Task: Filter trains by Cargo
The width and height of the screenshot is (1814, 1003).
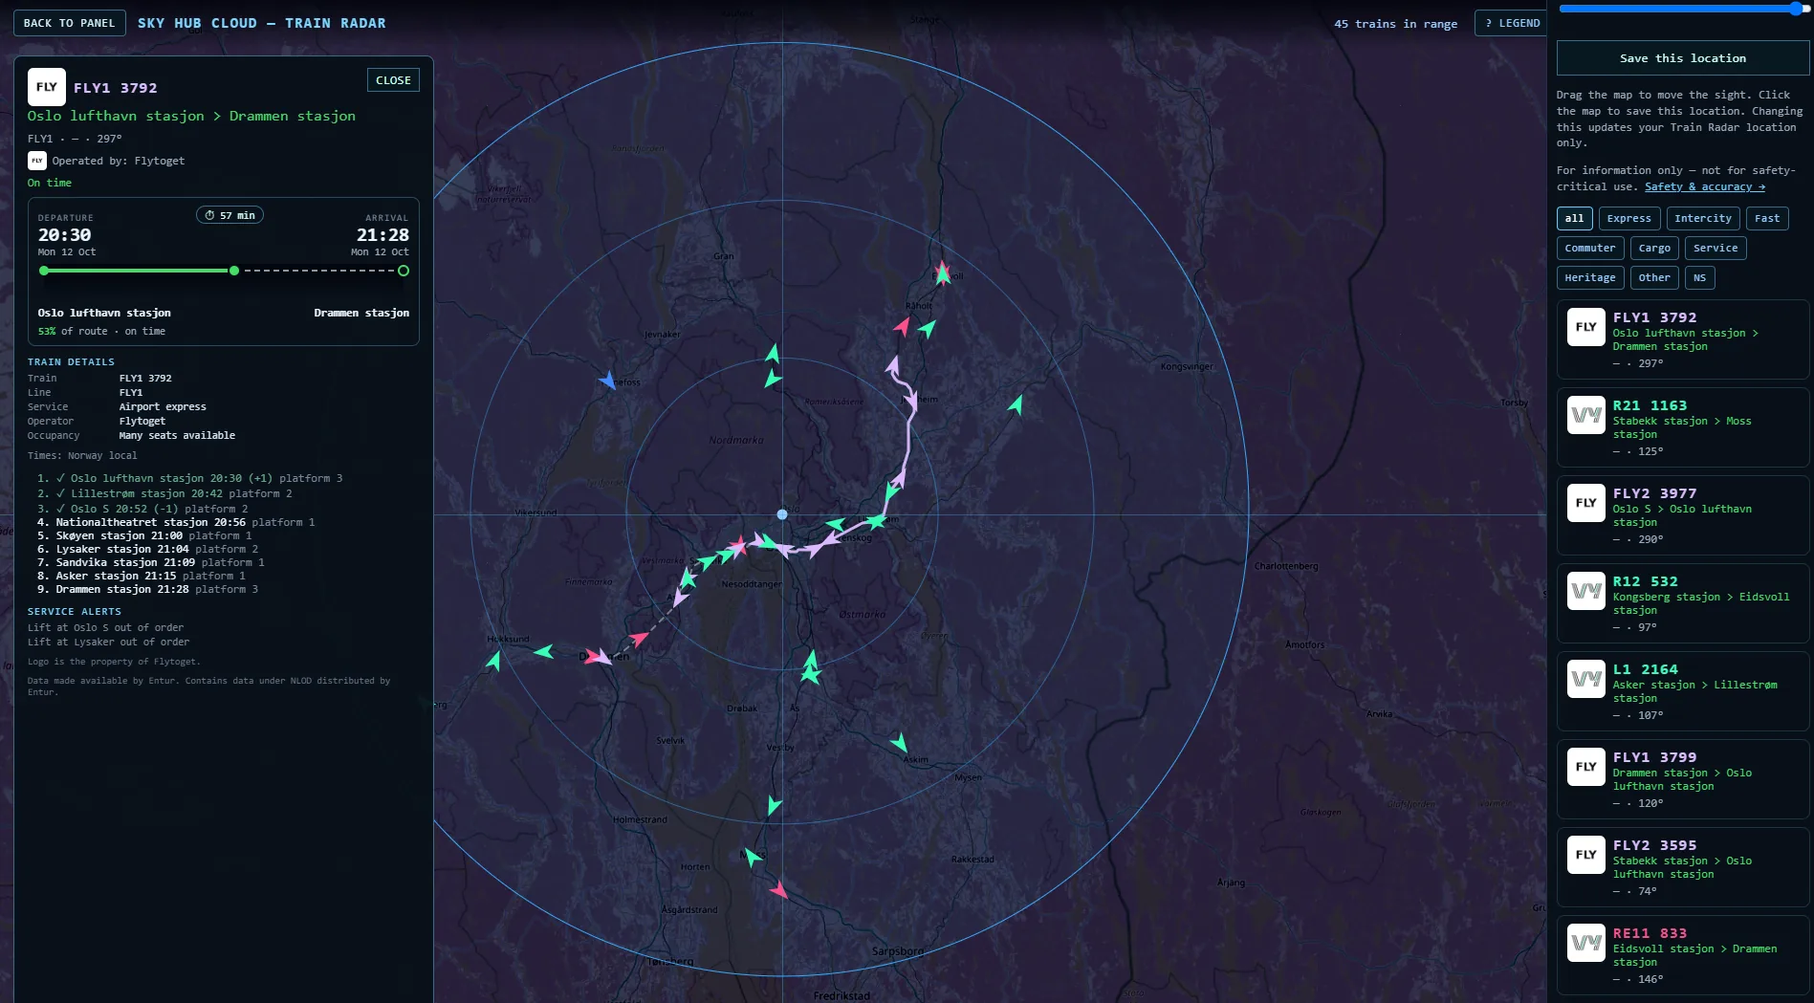Action: coord(1654,248)
